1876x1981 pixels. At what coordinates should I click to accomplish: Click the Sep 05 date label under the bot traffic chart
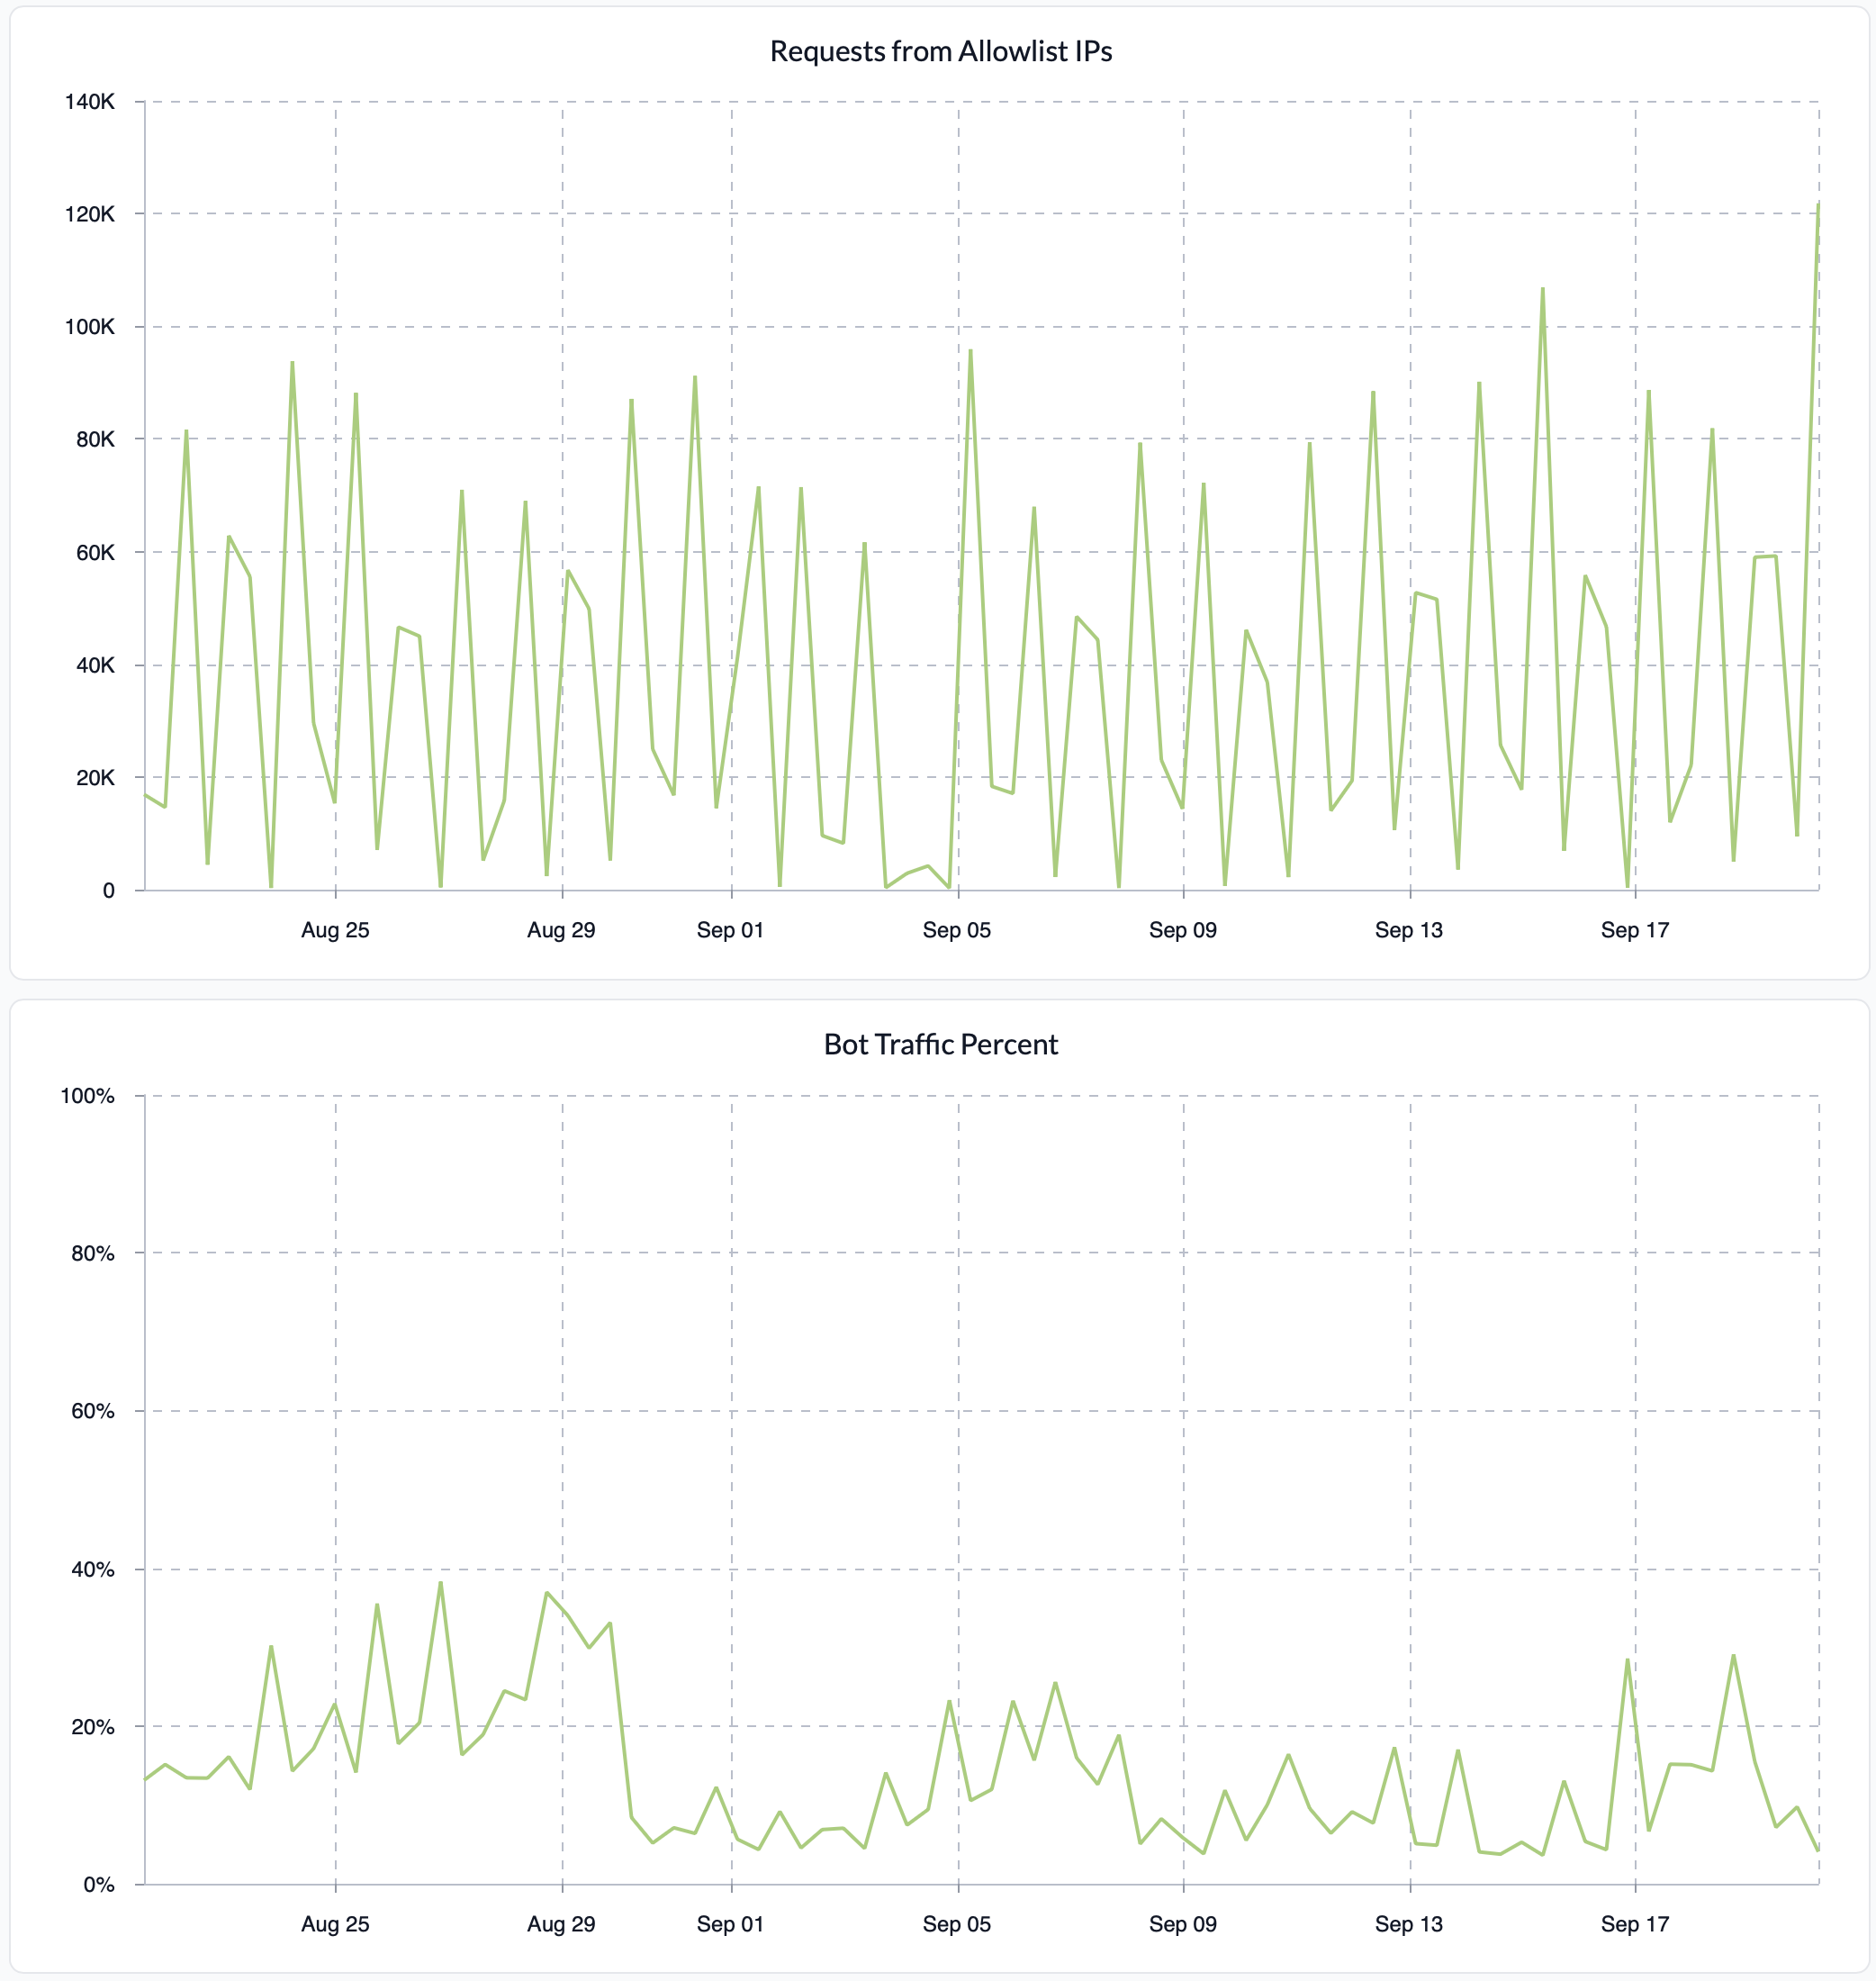956,1924
